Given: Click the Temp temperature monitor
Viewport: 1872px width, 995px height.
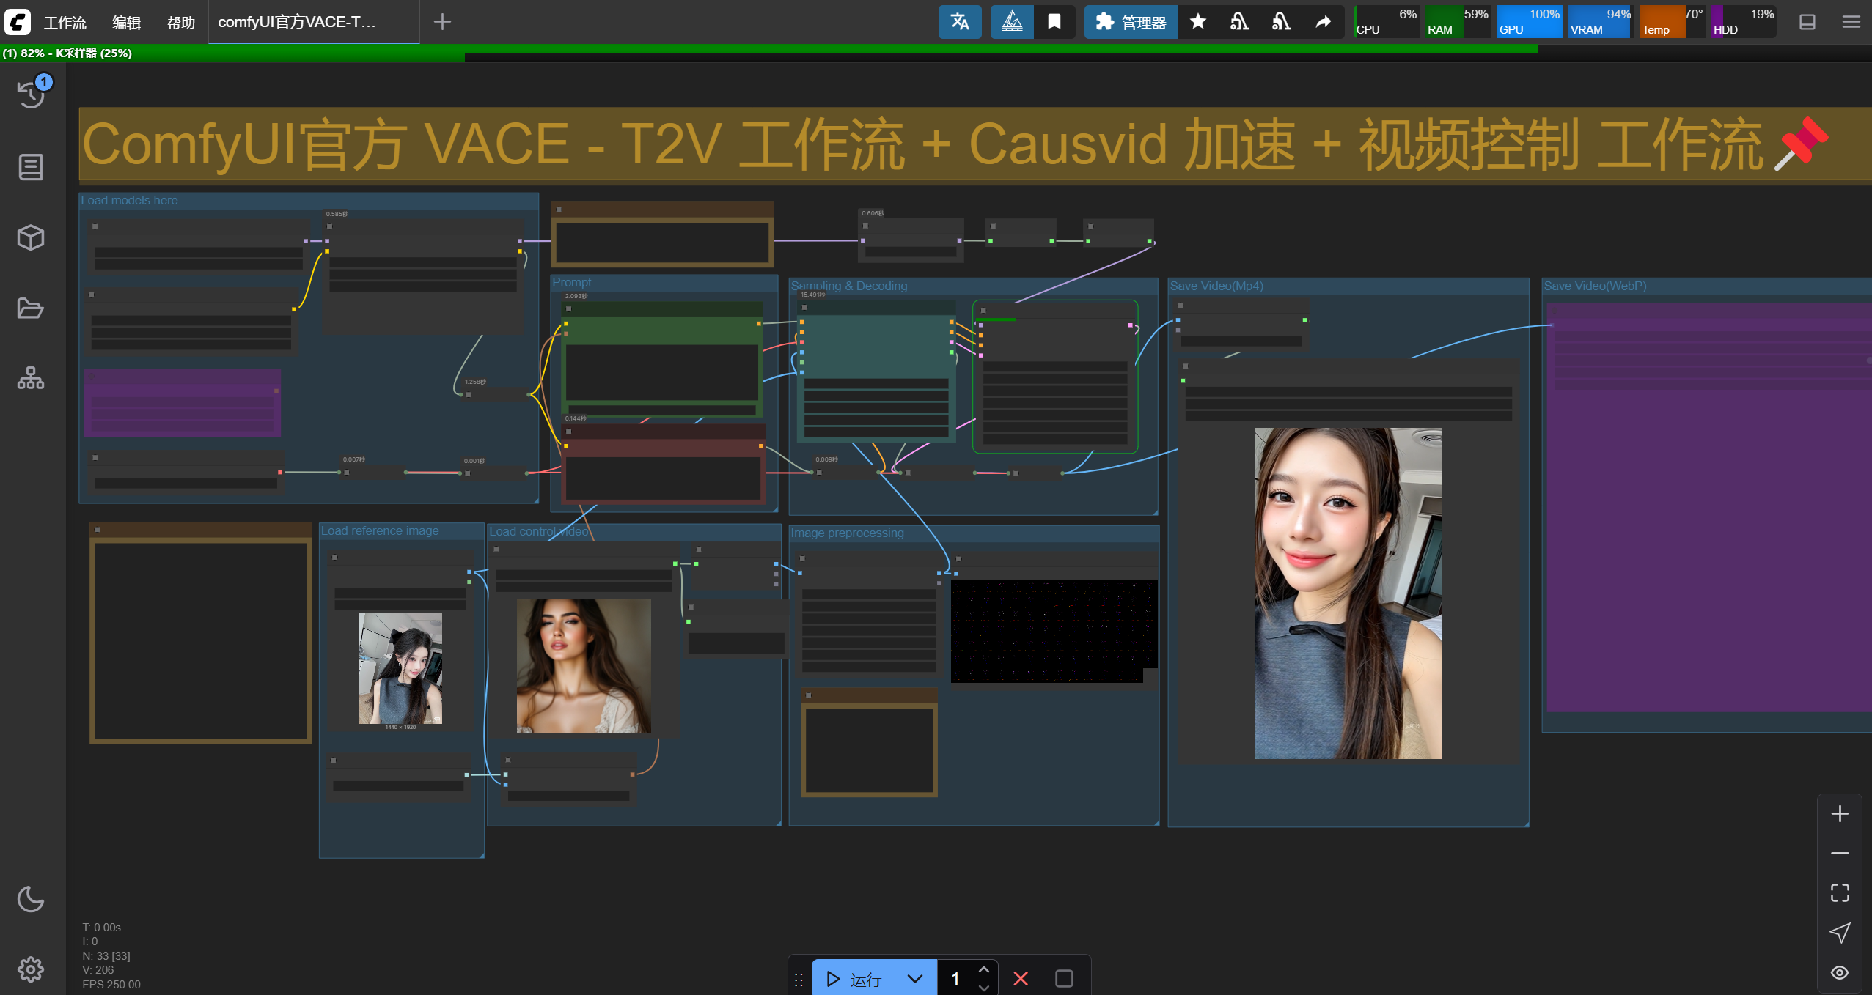Looking at the screenshot, I should tap(1672, 21).
